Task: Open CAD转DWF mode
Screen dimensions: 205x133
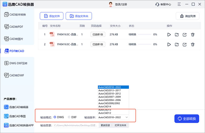Action: click(x=14, y=75)
